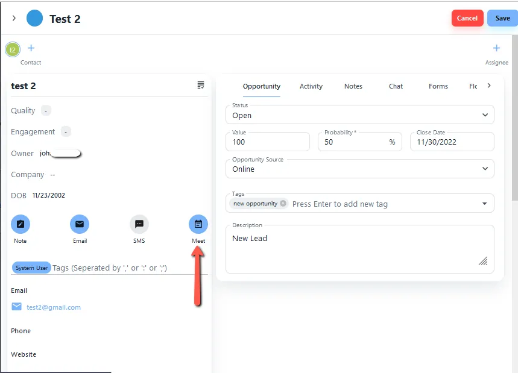Switch to the Notes tab

(x=353, y=86)
